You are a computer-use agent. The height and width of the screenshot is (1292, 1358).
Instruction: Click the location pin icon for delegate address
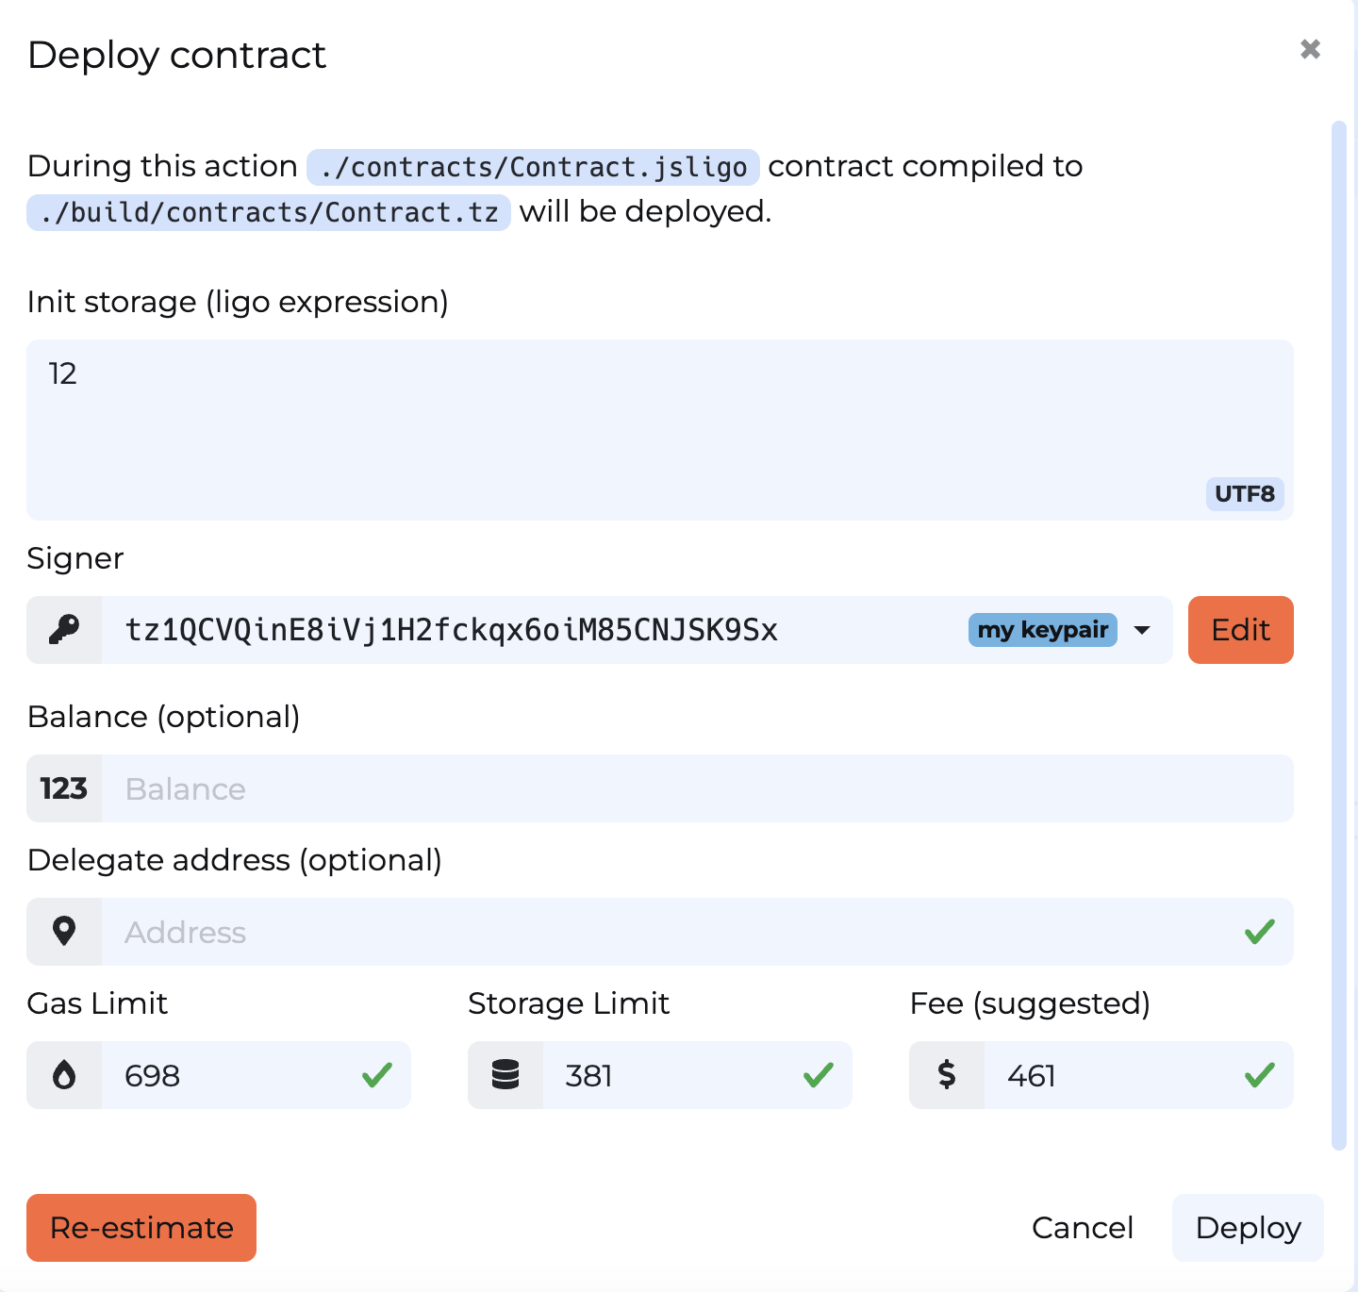coord(64,932)
